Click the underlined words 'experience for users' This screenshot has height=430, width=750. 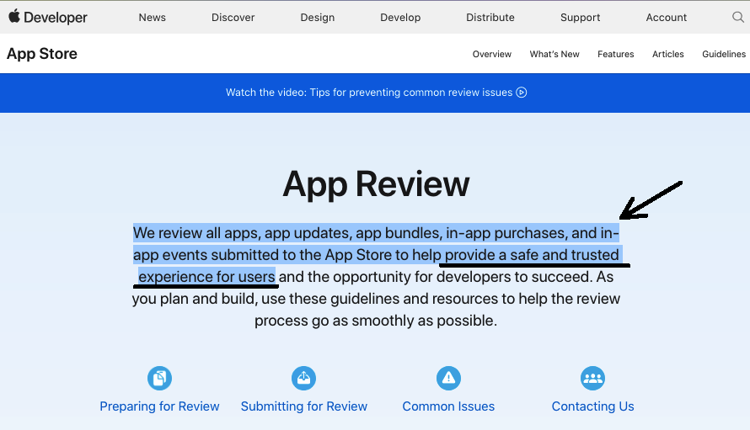point(206,277)
